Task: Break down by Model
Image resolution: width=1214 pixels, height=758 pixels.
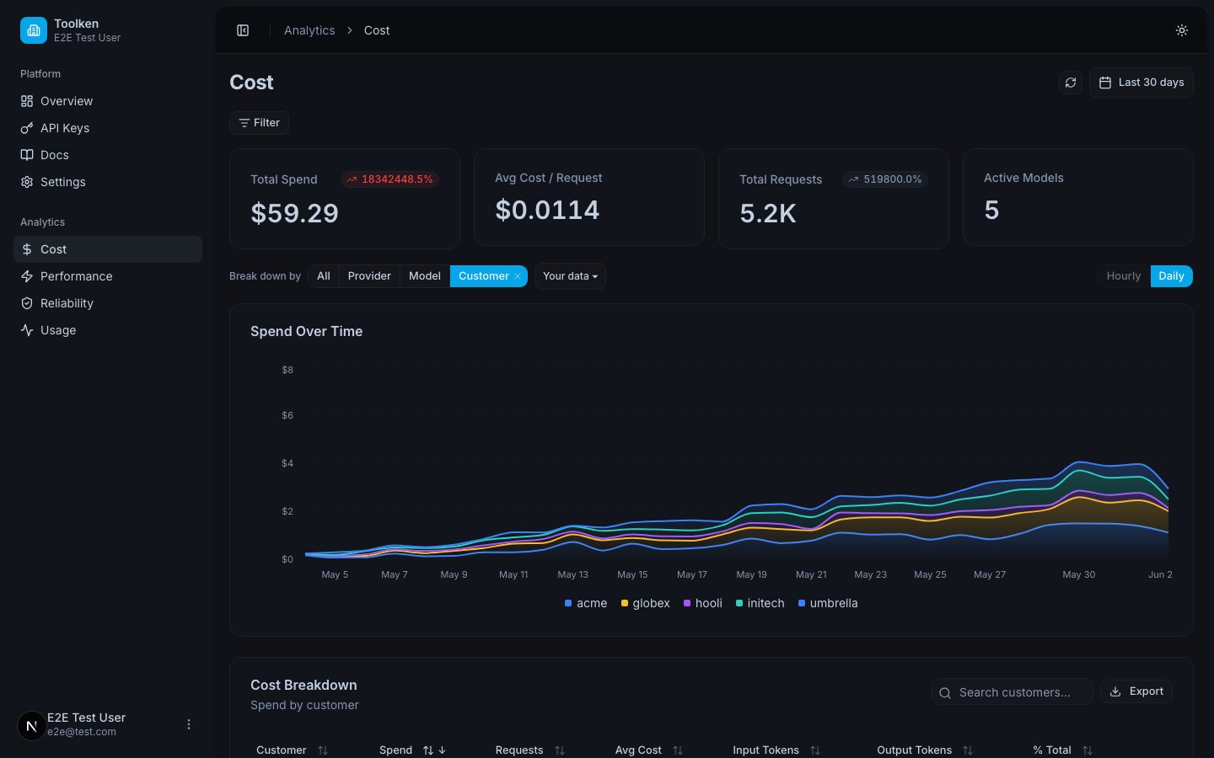Action: [x=425, y=276]
